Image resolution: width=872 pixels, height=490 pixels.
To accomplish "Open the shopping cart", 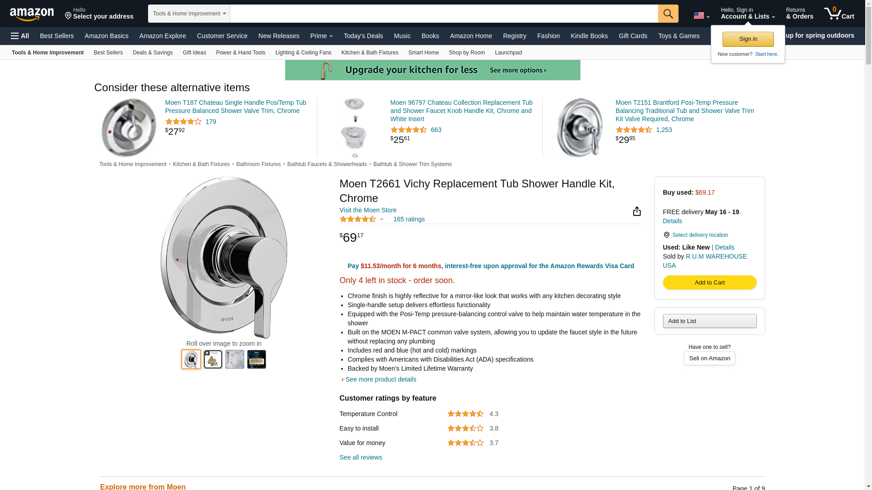I will [839, 14].
